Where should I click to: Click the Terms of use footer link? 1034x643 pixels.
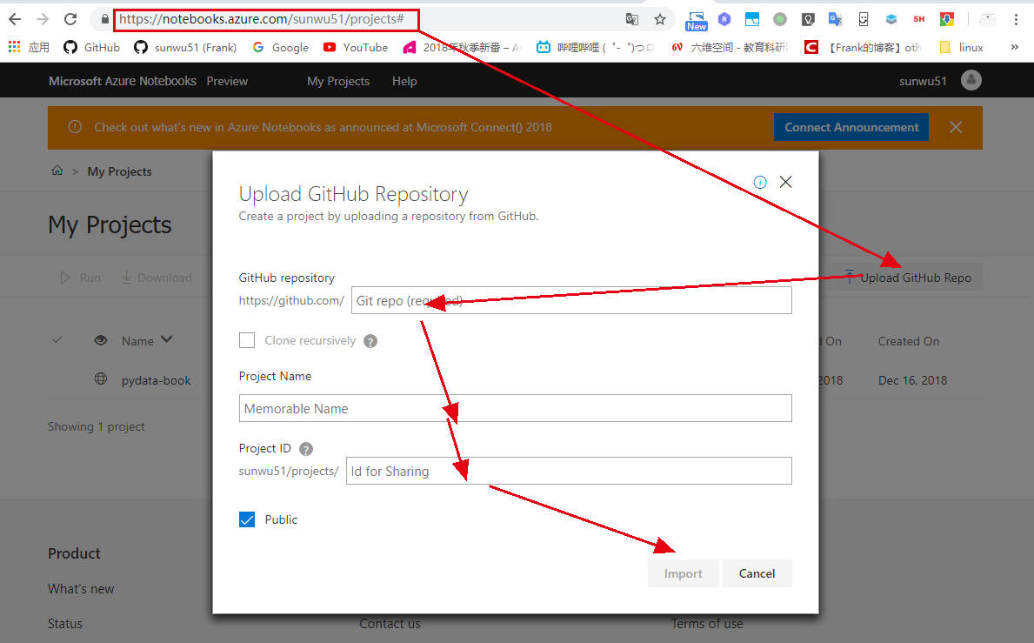coord(707,624)
